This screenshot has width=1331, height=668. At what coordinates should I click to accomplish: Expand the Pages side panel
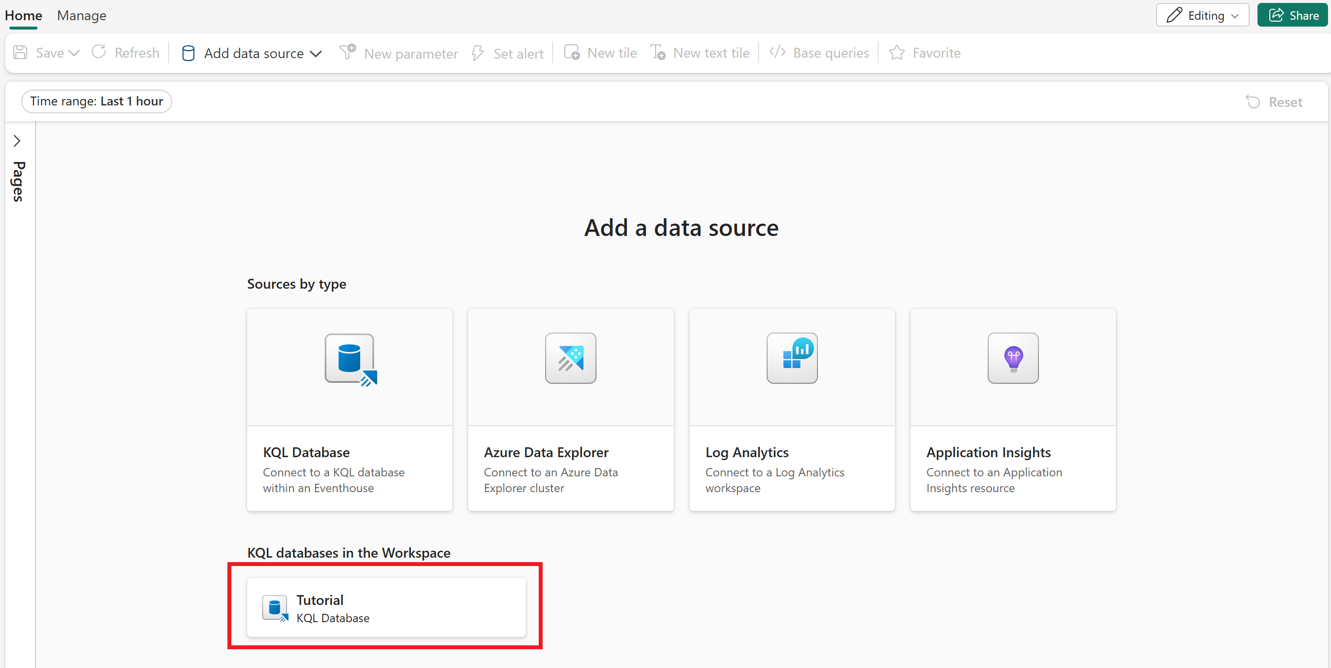(x=17, y=141)
